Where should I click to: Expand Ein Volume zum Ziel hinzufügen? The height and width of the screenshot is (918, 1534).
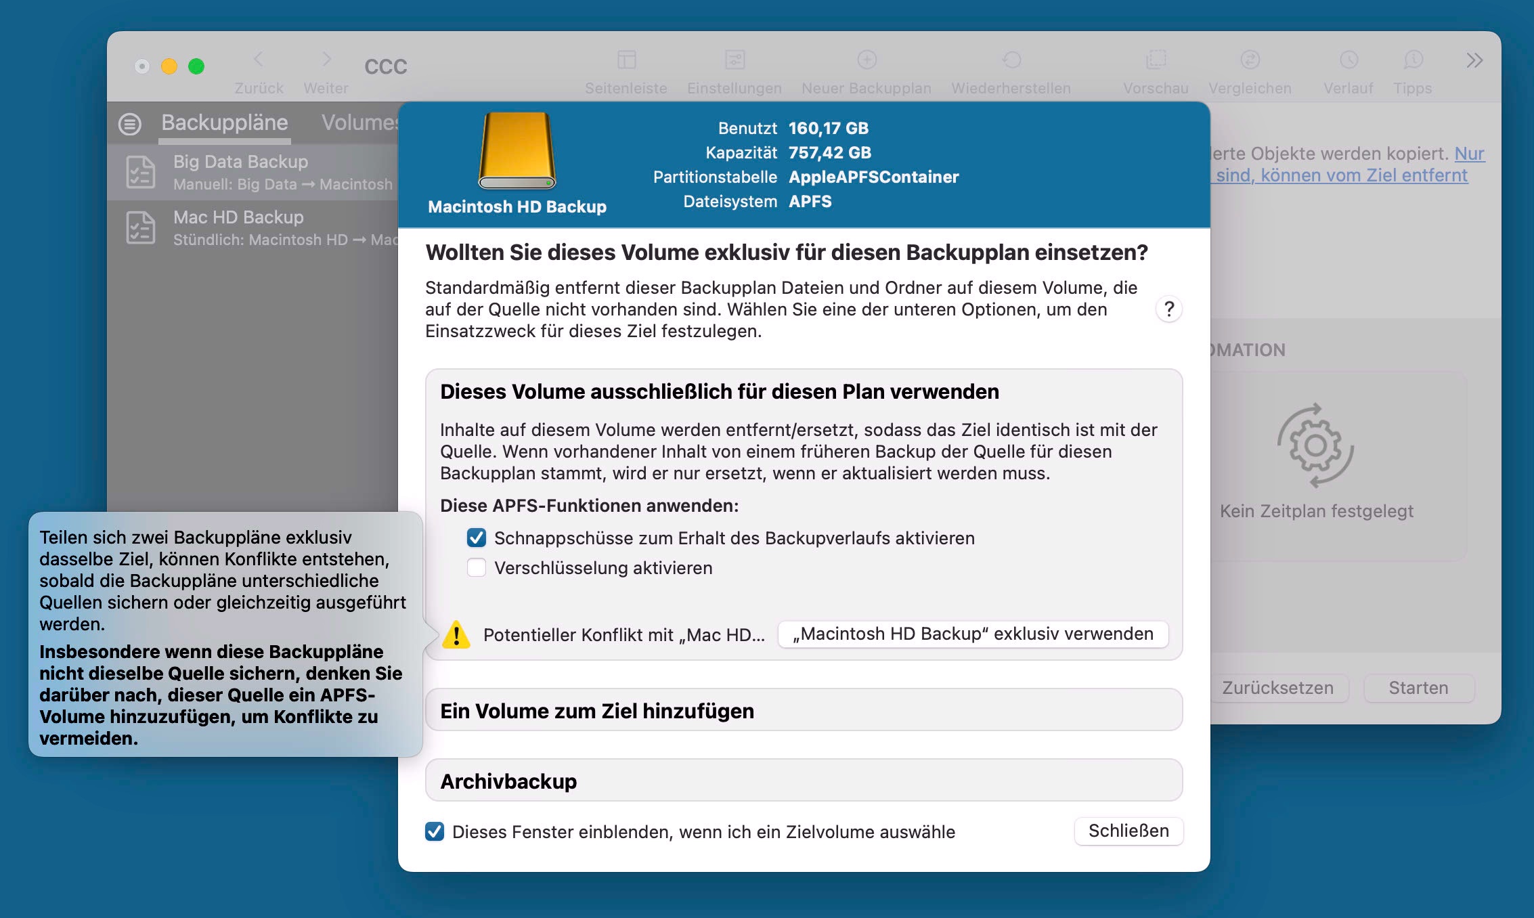click(804, 710)
